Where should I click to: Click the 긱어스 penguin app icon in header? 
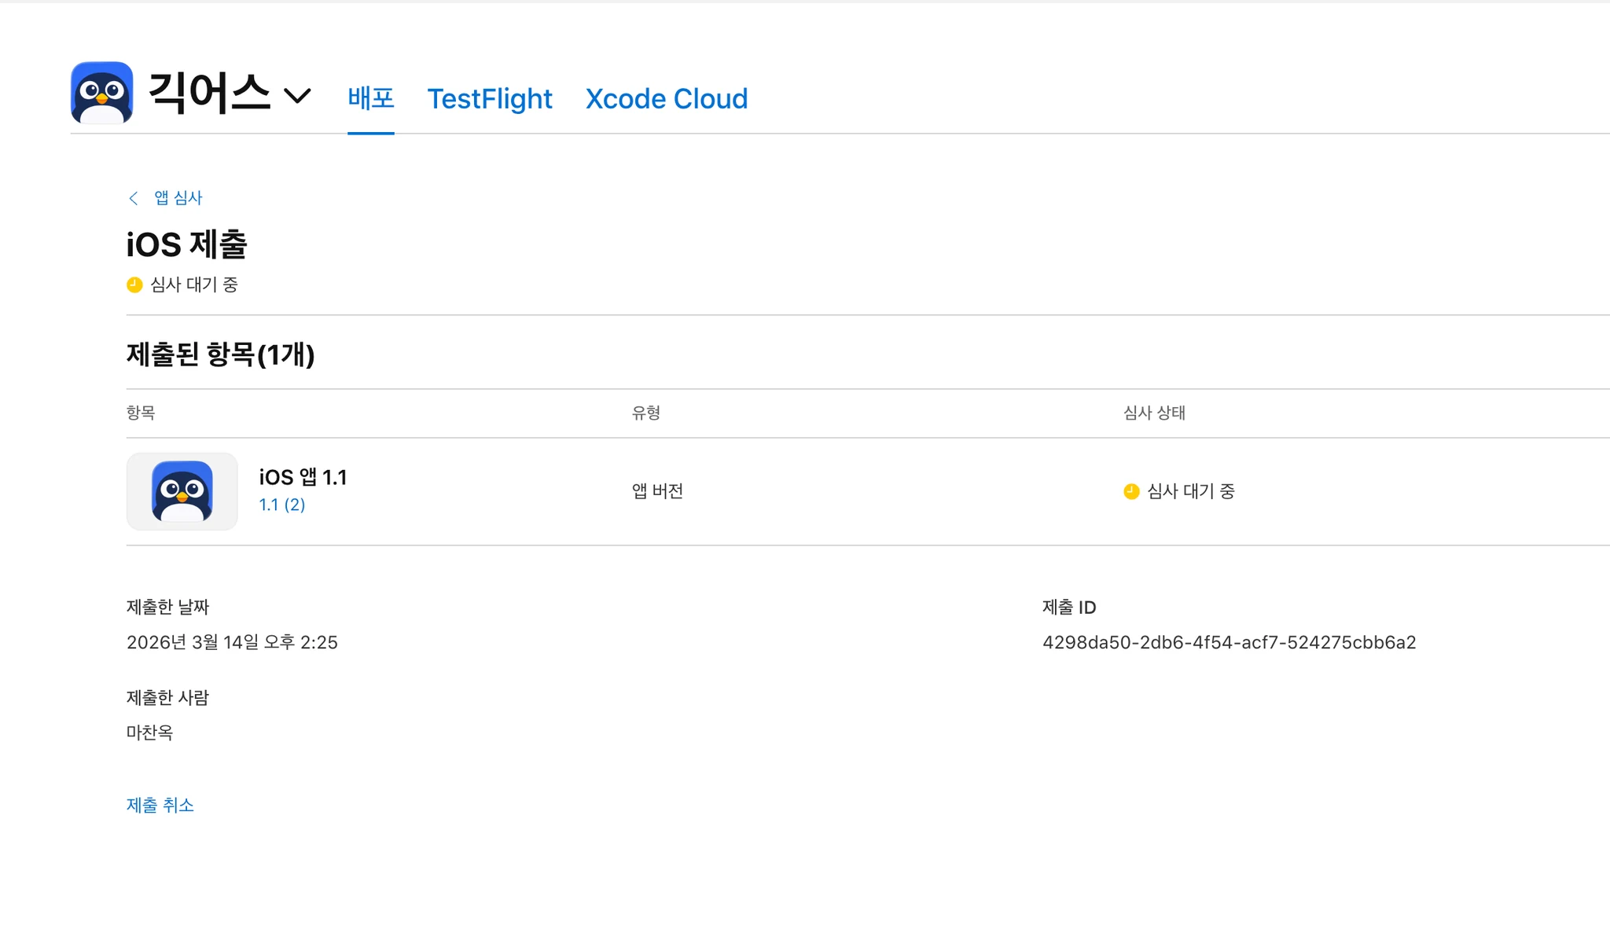tap(101, 93)
